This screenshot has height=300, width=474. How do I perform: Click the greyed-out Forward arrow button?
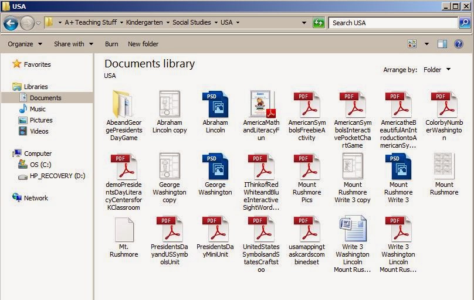coord(27,23)
